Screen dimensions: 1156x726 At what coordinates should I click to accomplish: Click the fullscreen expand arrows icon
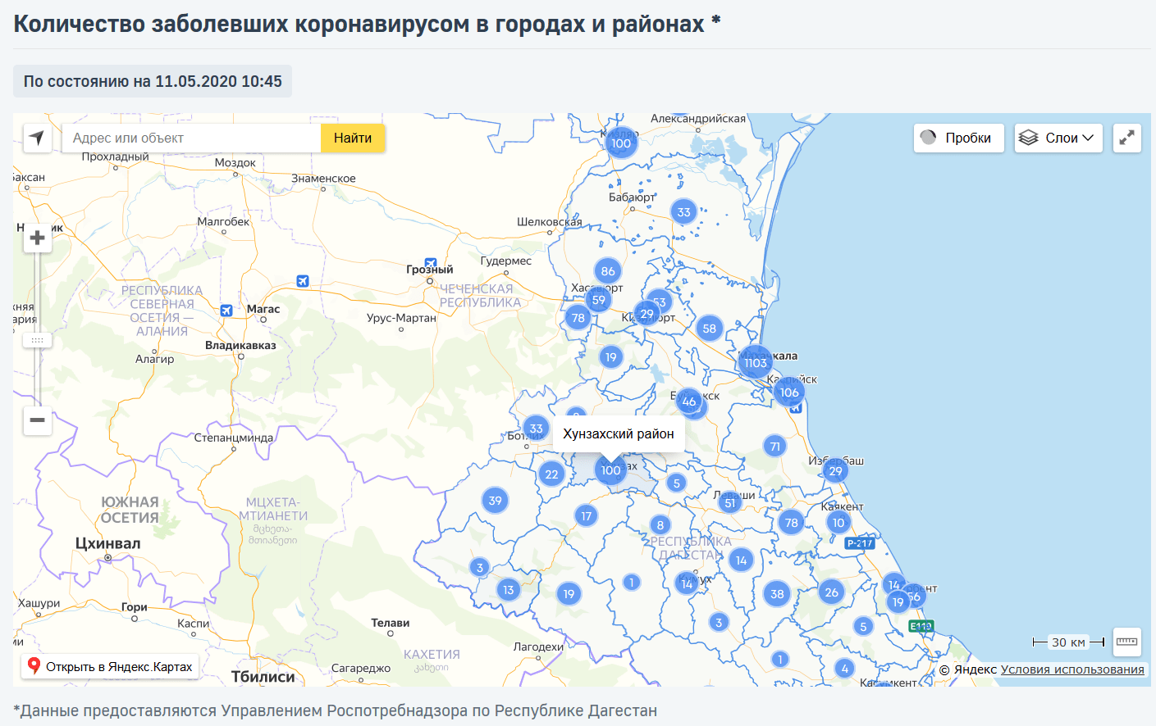click(x=1126, y=138)
